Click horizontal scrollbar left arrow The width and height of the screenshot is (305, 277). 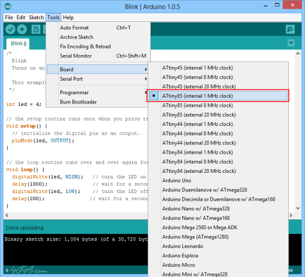[7, 215]
